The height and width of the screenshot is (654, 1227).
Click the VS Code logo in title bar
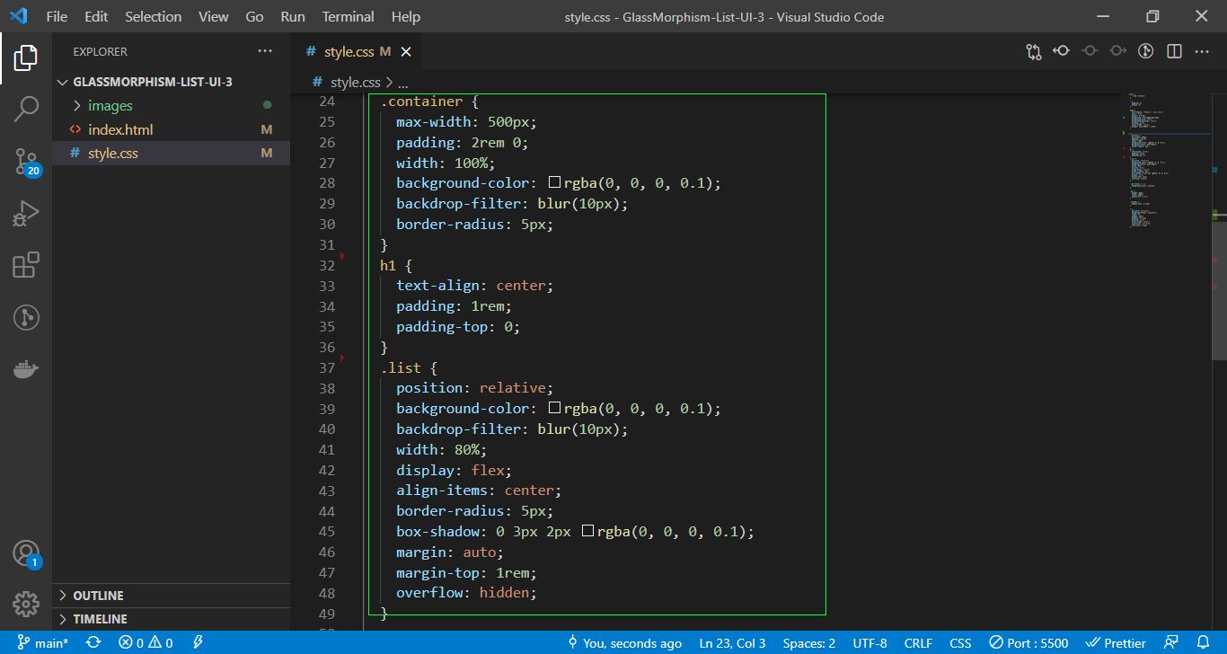19,16
